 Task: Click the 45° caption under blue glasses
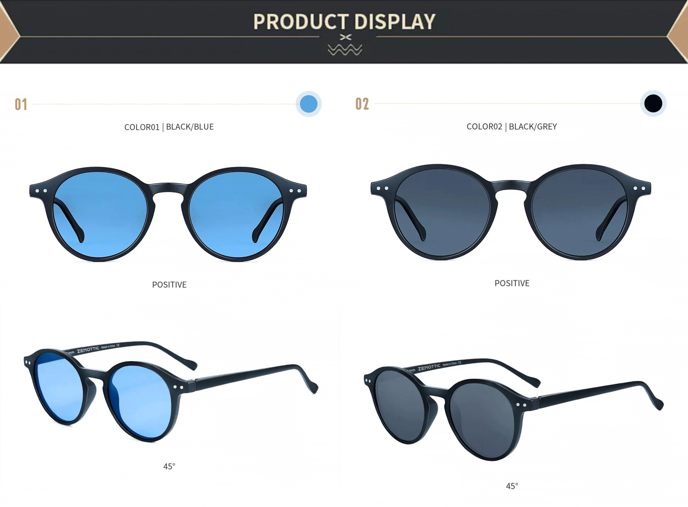pos(169,466)
